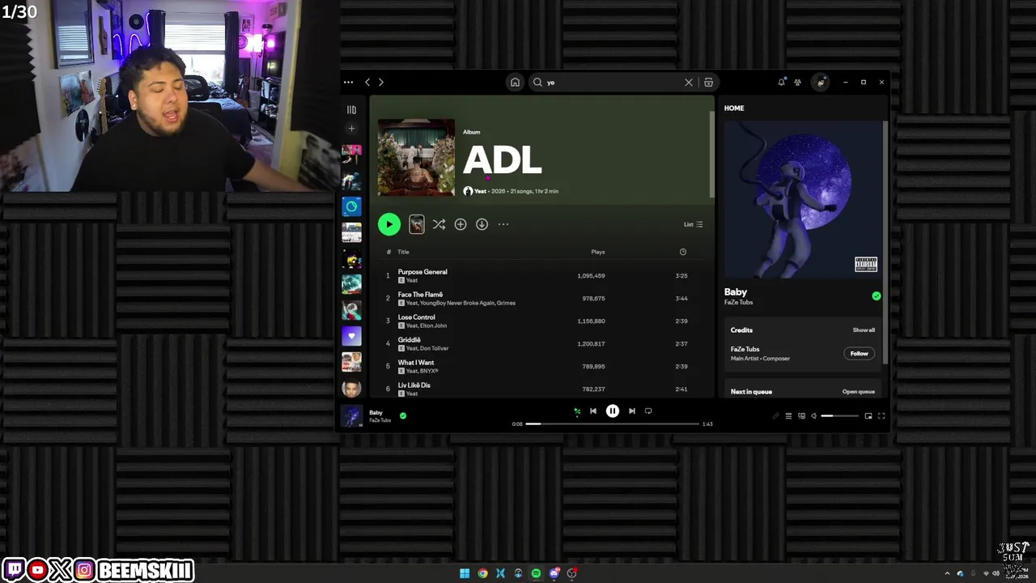The image size is (1036, 583).
Task: Open more options for ADL album
Action: [503, 224]
